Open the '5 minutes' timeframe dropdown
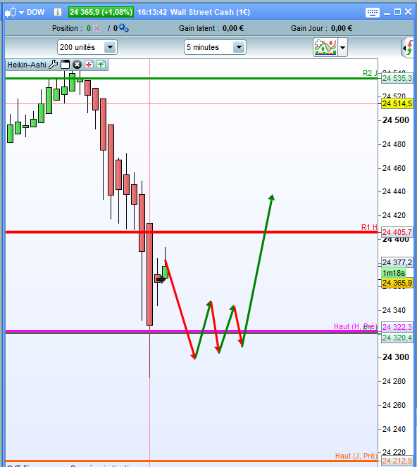The width and height of the screenshot is (417, 467). 215,47
